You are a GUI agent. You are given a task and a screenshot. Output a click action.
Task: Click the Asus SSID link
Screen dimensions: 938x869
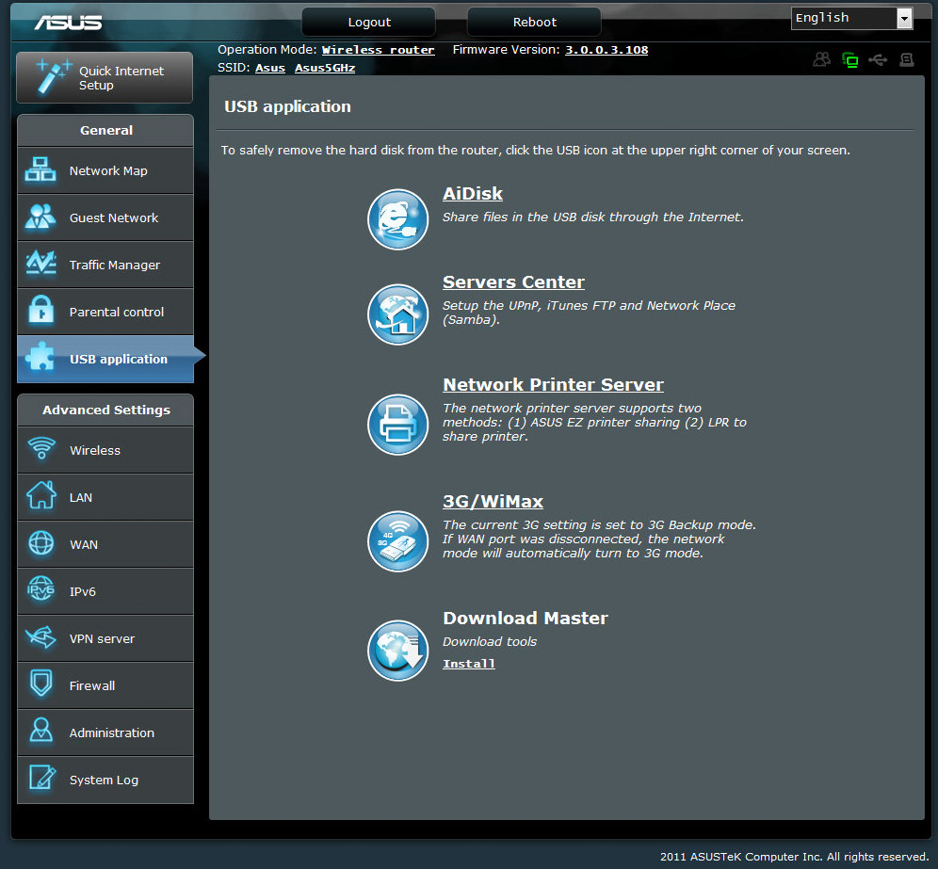[270, 68]
